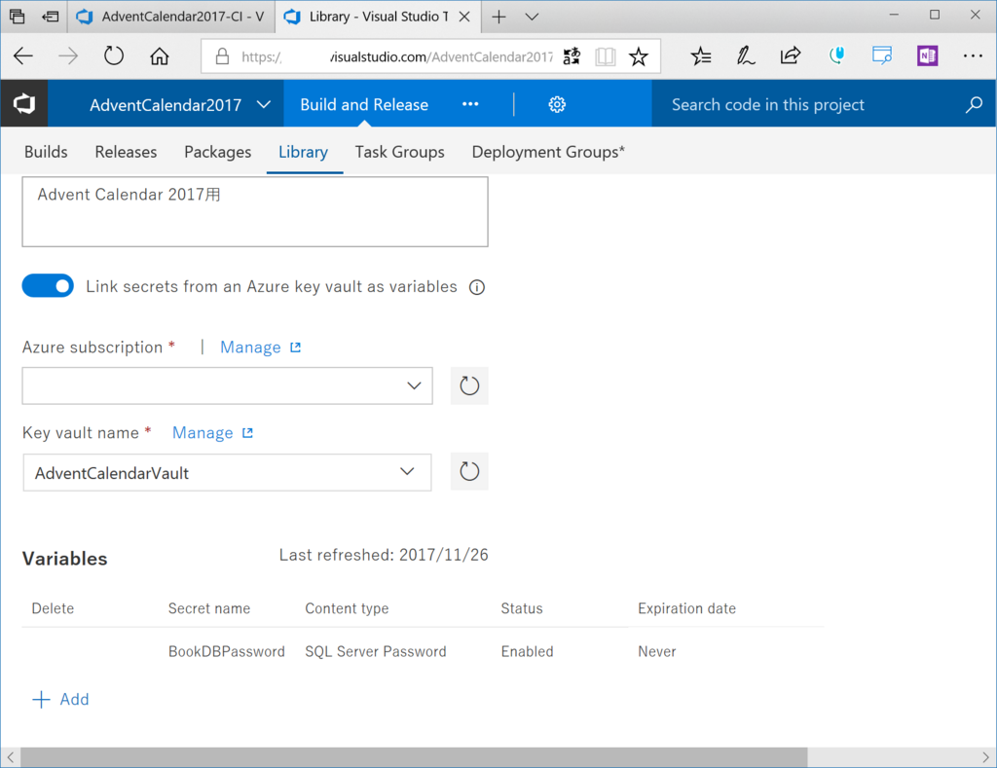Image resolution: width=997 pixels, height=768 pixels.
Task: Share this page
Action: [x=791, y=55]
